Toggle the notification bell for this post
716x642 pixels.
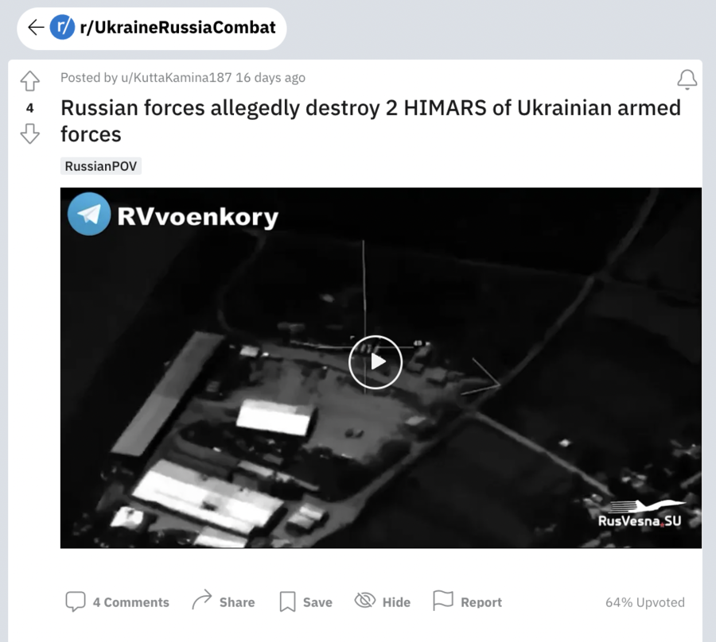pos(687,79)
